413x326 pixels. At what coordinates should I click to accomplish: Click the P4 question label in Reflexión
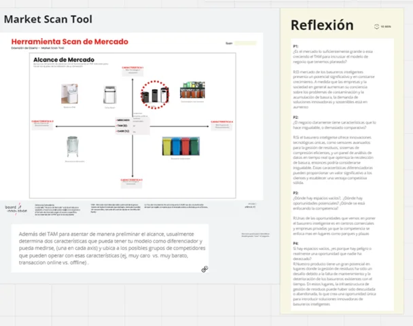tap(295, 244)
